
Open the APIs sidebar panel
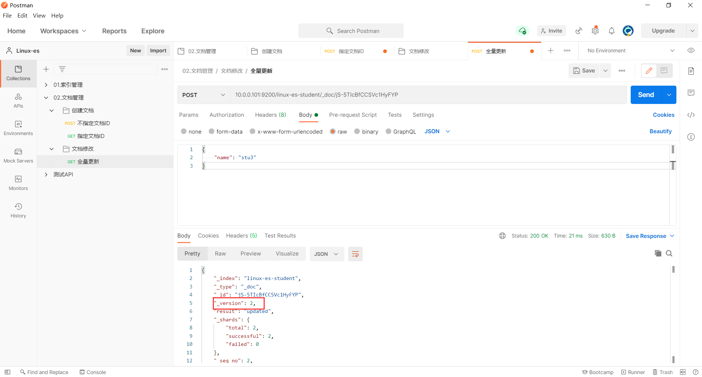coord(18,101)
